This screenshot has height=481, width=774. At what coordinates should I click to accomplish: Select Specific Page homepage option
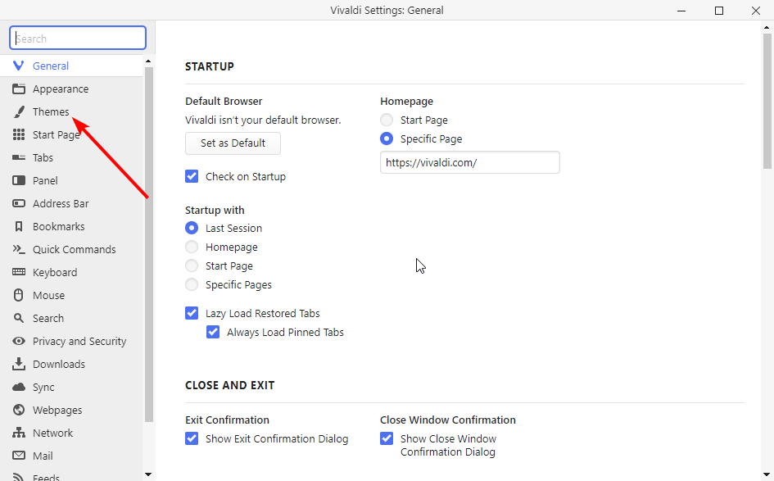[387, 138]
